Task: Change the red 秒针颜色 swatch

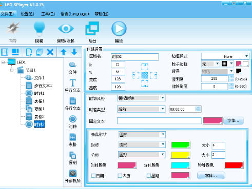Action: click(234, 165)
